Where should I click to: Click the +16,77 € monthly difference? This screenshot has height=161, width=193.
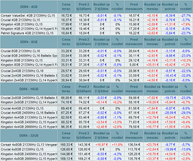152,127
